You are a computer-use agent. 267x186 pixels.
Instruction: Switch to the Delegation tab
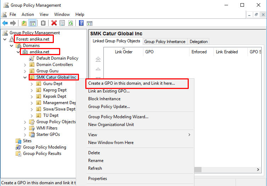point(199,42)
